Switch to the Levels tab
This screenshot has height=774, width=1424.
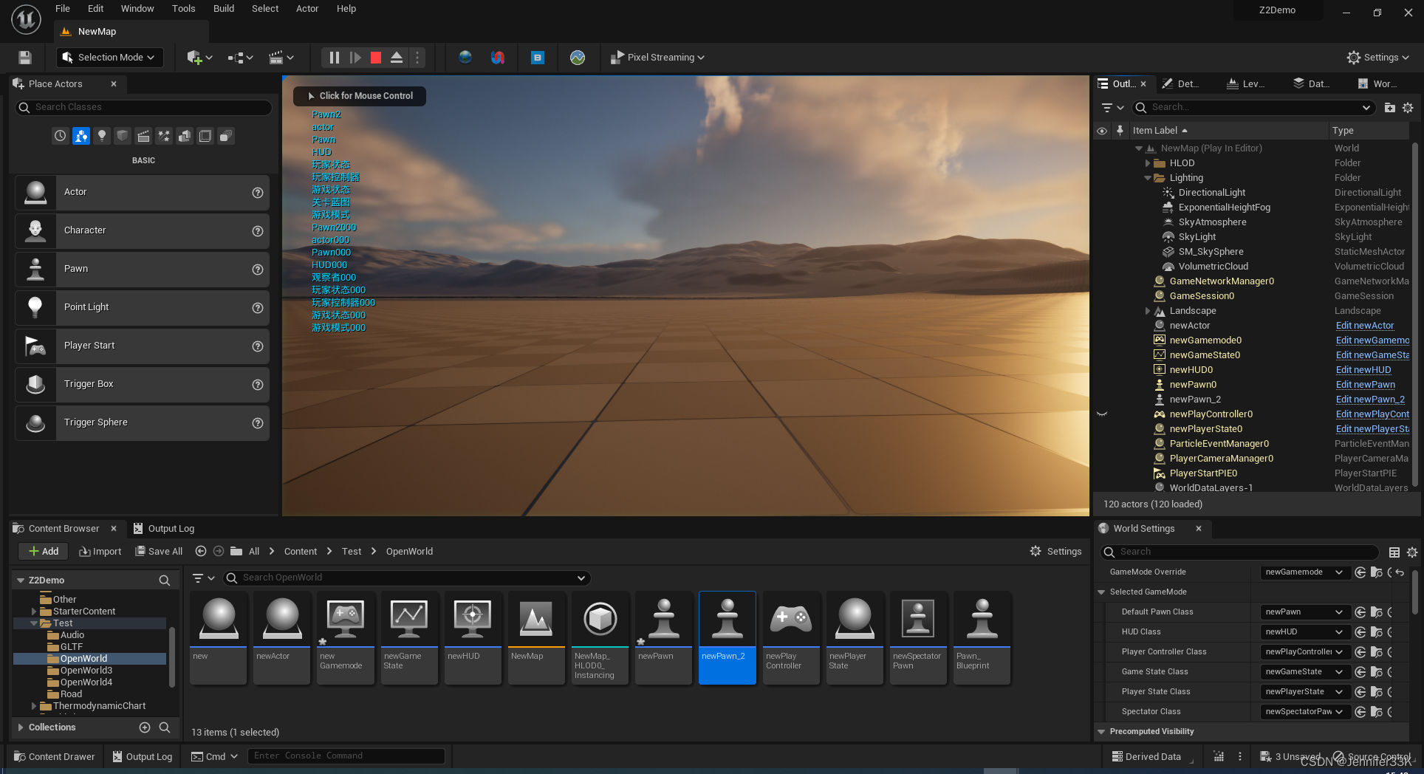point(1246,84)
